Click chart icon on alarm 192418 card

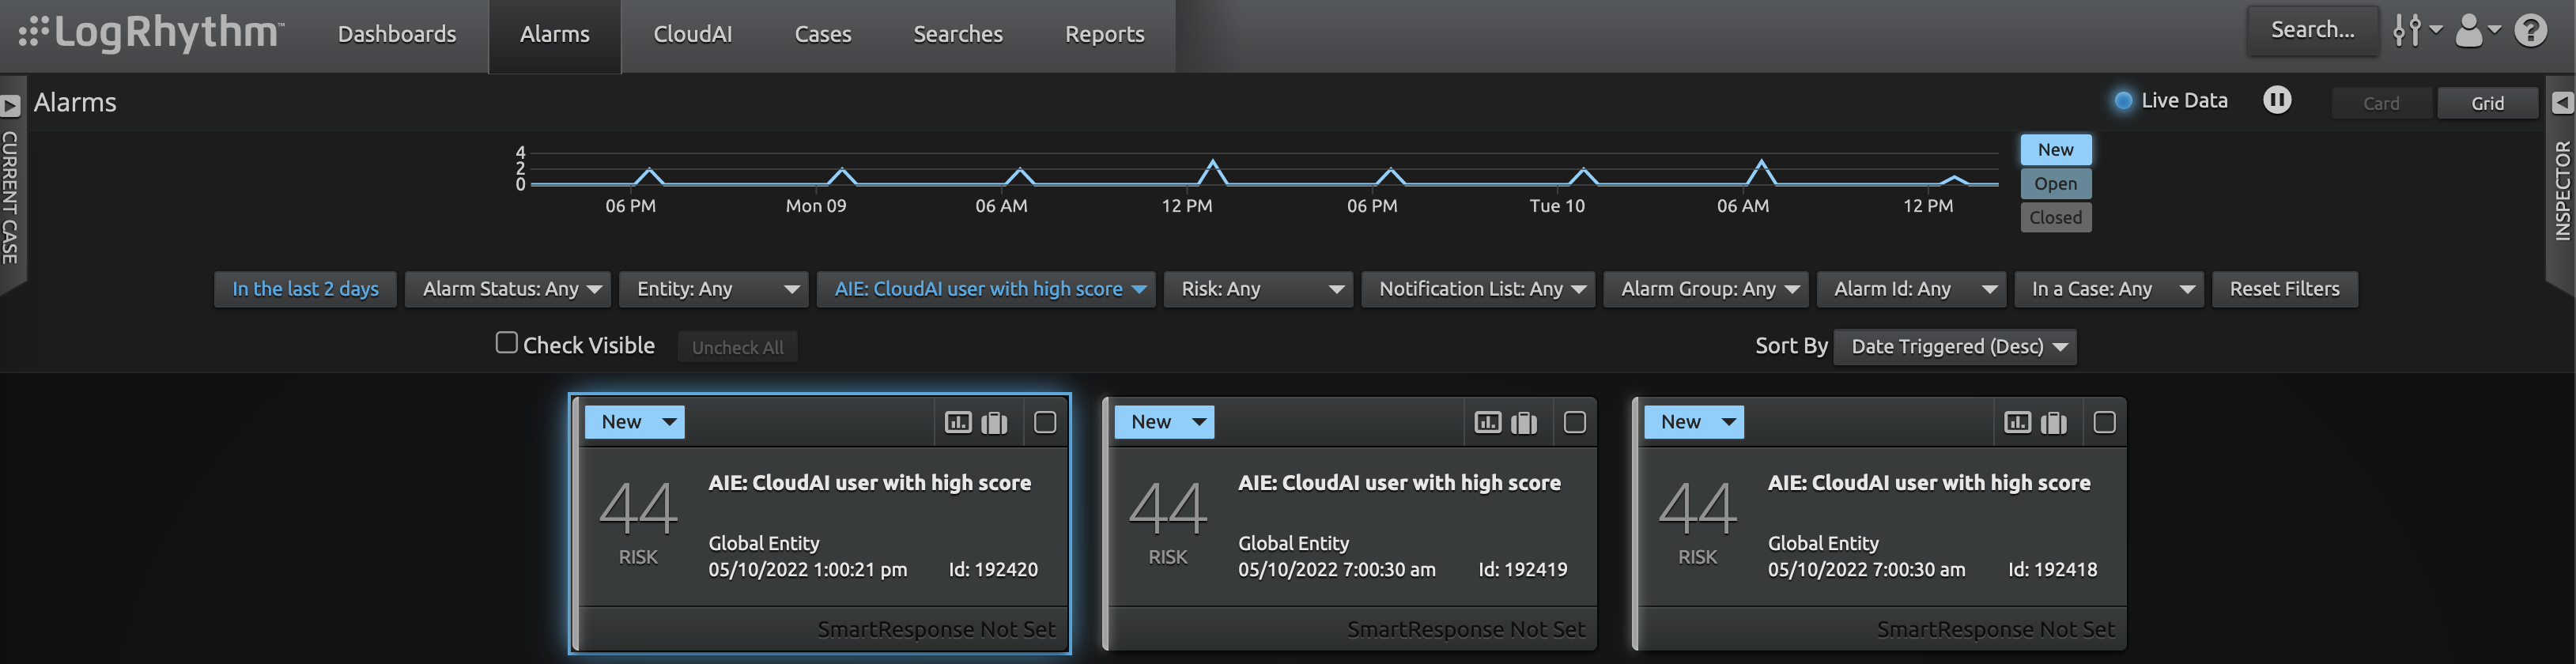tap(2016, 422)
